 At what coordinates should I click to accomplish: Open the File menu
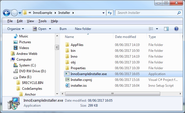point(10,21)
